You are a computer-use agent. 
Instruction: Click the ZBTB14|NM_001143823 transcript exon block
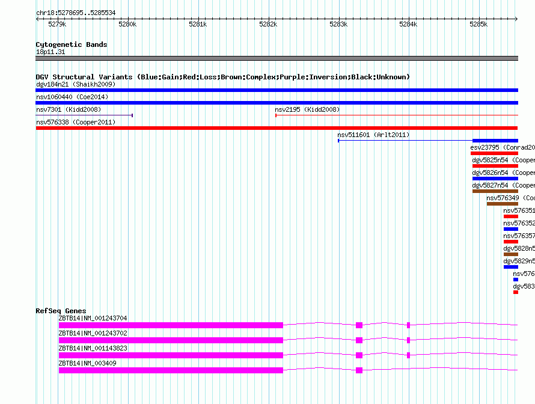click(x=171, y=355)
